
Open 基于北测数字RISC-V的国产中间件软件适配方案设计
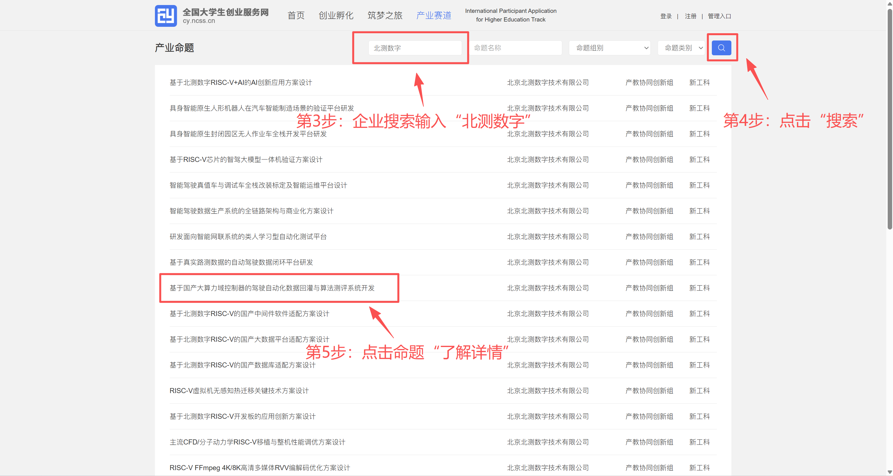pos(249,314)
